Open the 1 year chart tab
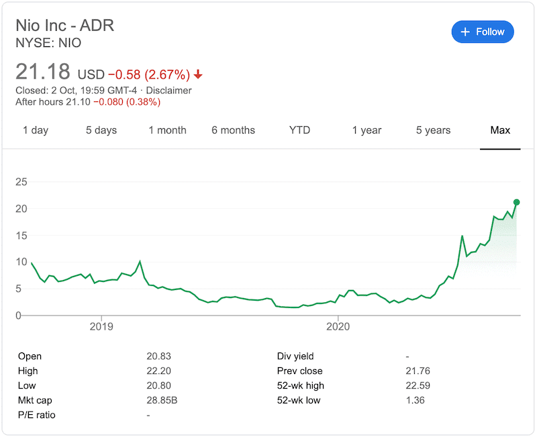This screenshot has height=437, width=537. point(367,130)
